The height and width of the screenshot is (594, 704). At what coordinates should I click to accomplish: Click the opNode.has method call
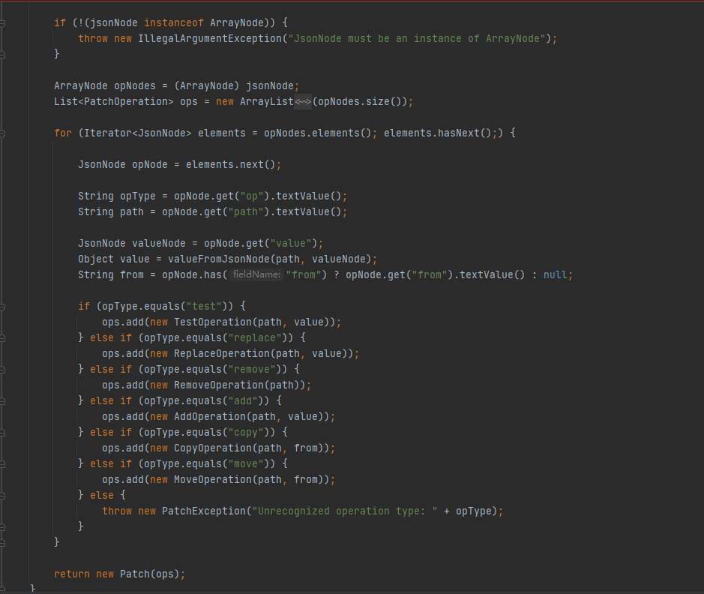[192, 274]
